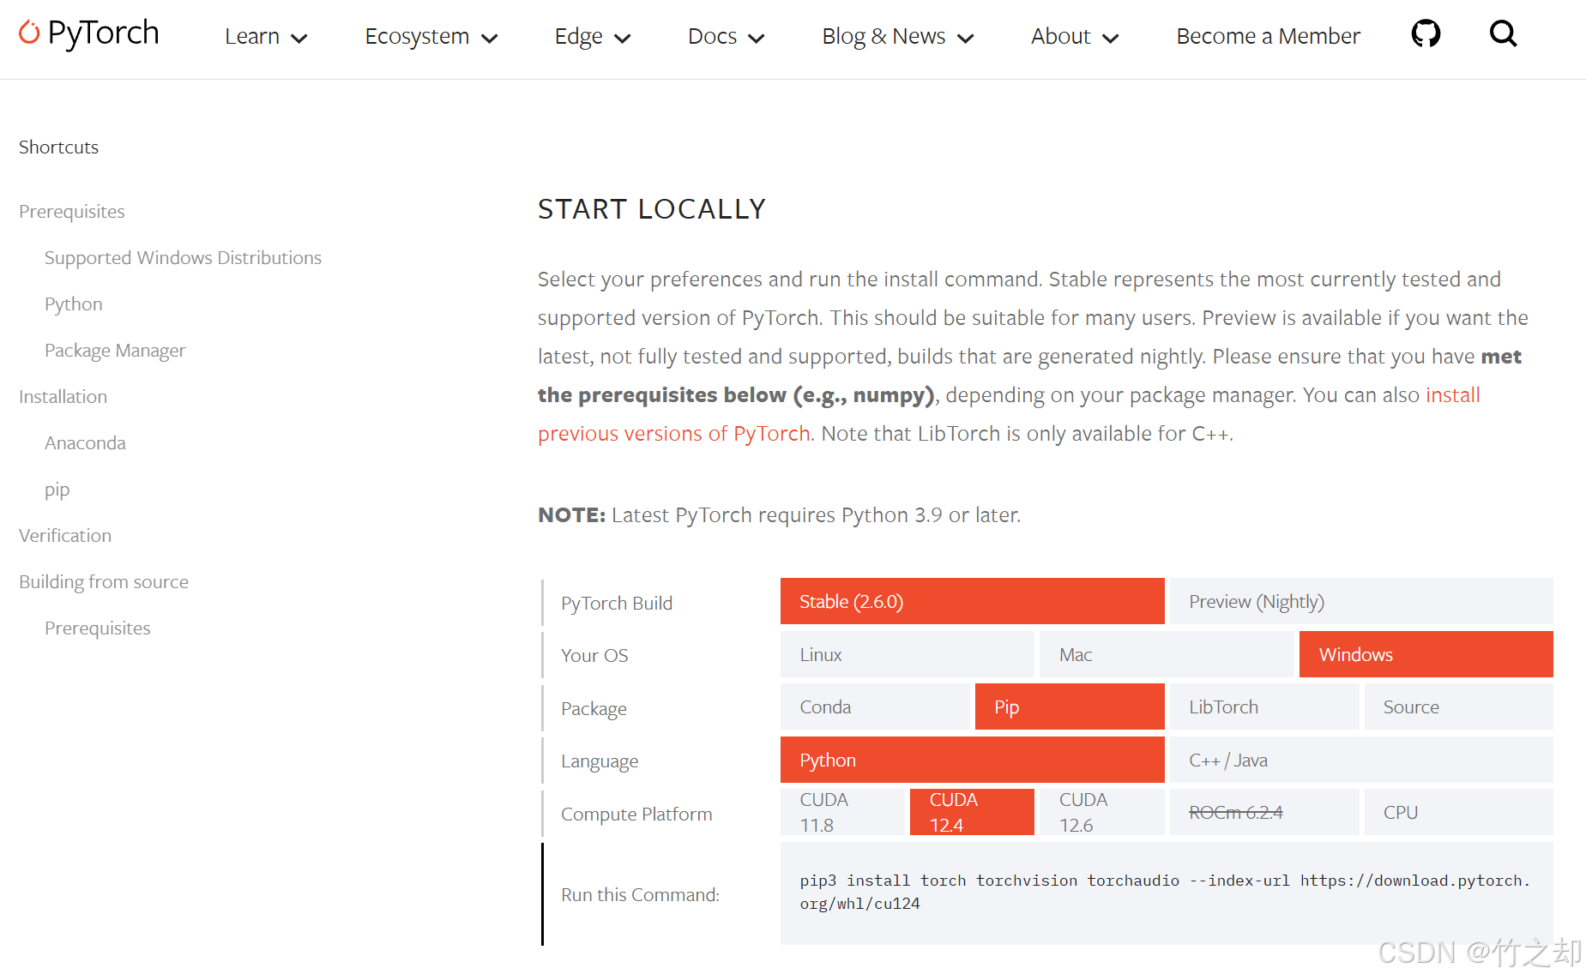Select ROCm 6.2.4 compute platform

coord(1264,812)
